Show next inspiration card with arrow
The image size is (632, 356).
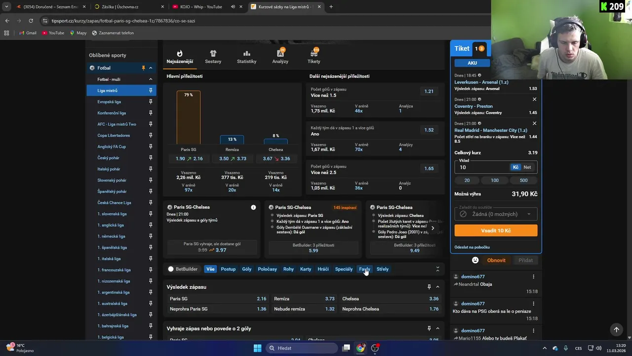pyautogui.click(x=433, y=228)
